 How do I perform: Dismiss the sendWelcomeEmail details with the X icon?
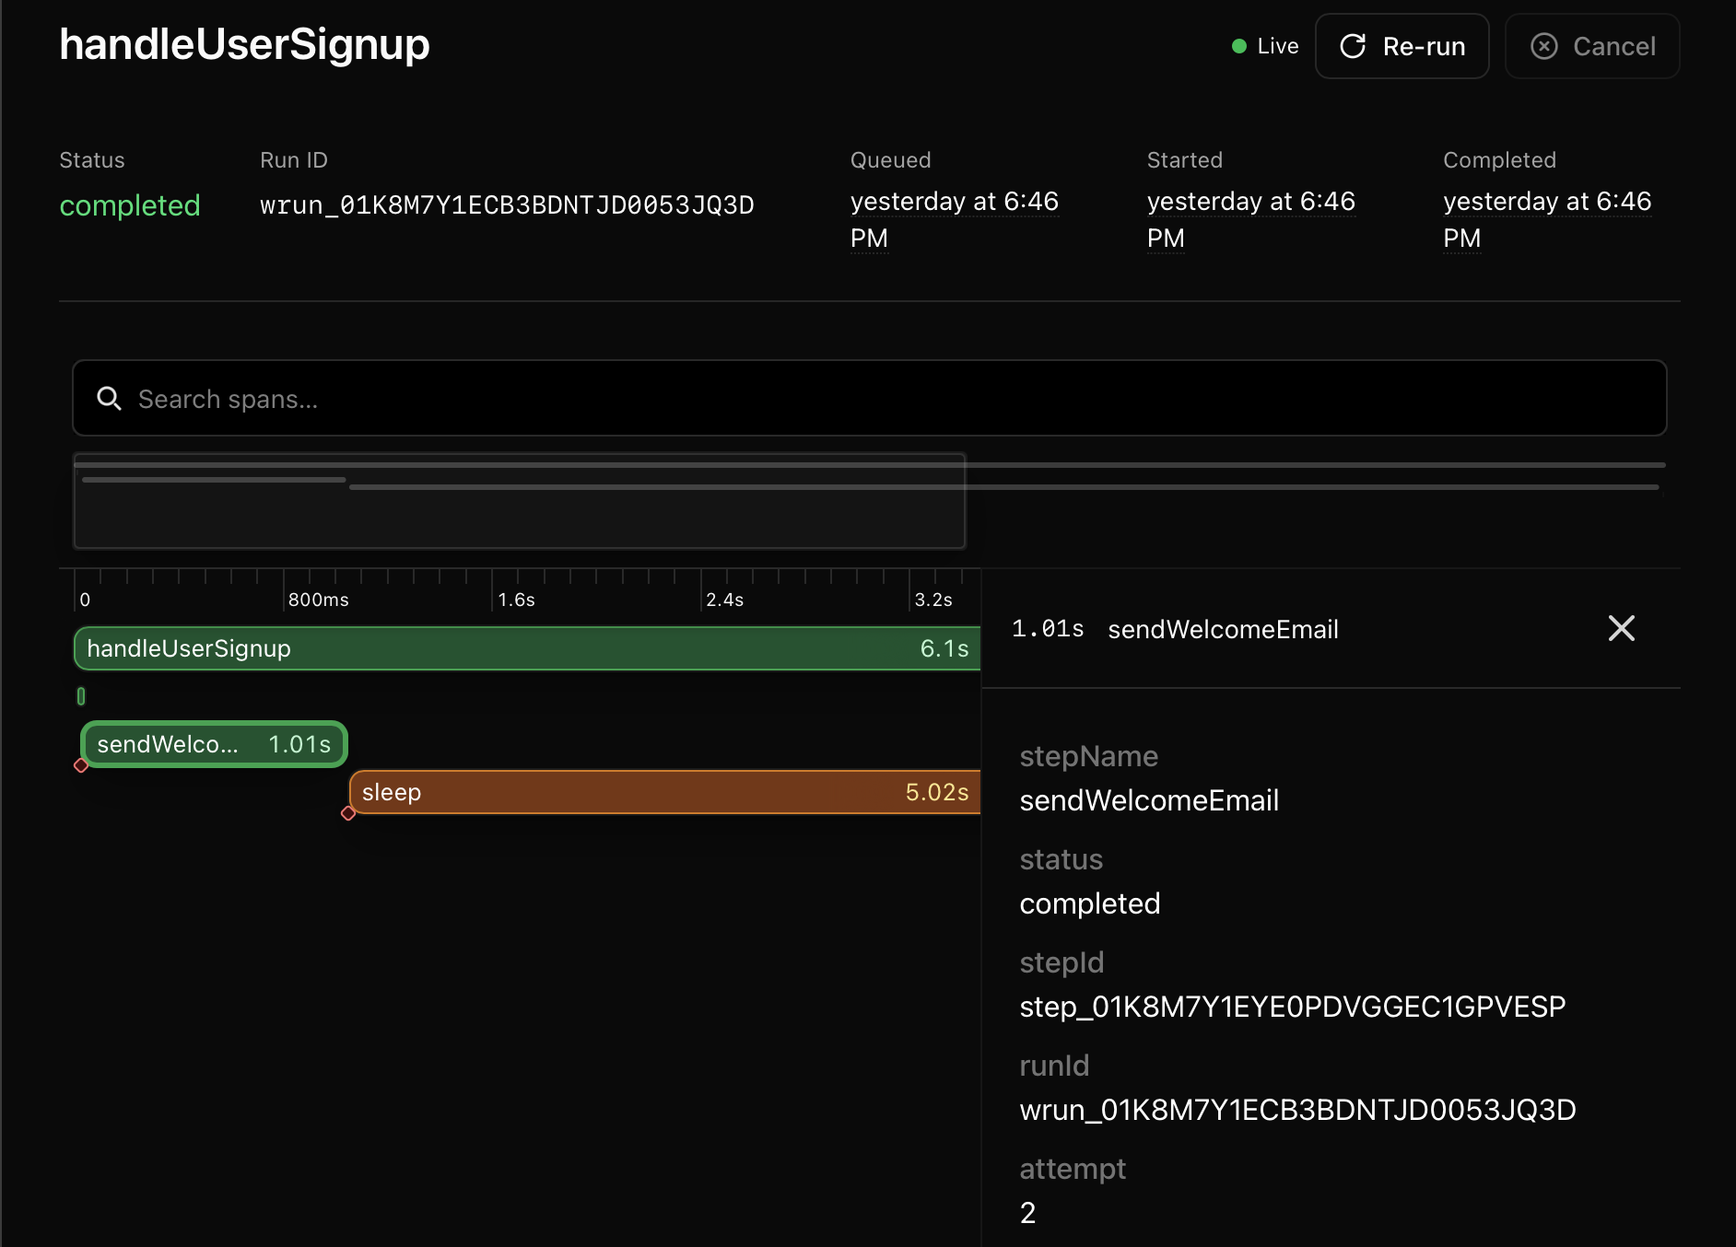tap(1621, 628)
